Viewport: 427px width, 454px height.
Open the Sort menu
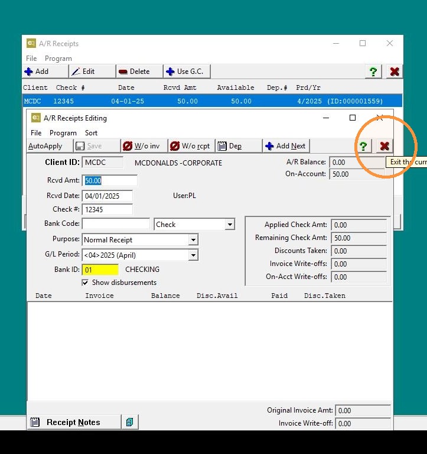click(91, 133)
